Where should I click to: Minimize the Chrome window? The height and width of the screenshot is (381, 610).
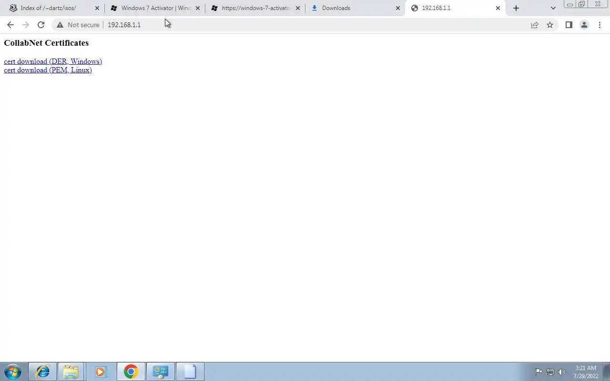569,4
